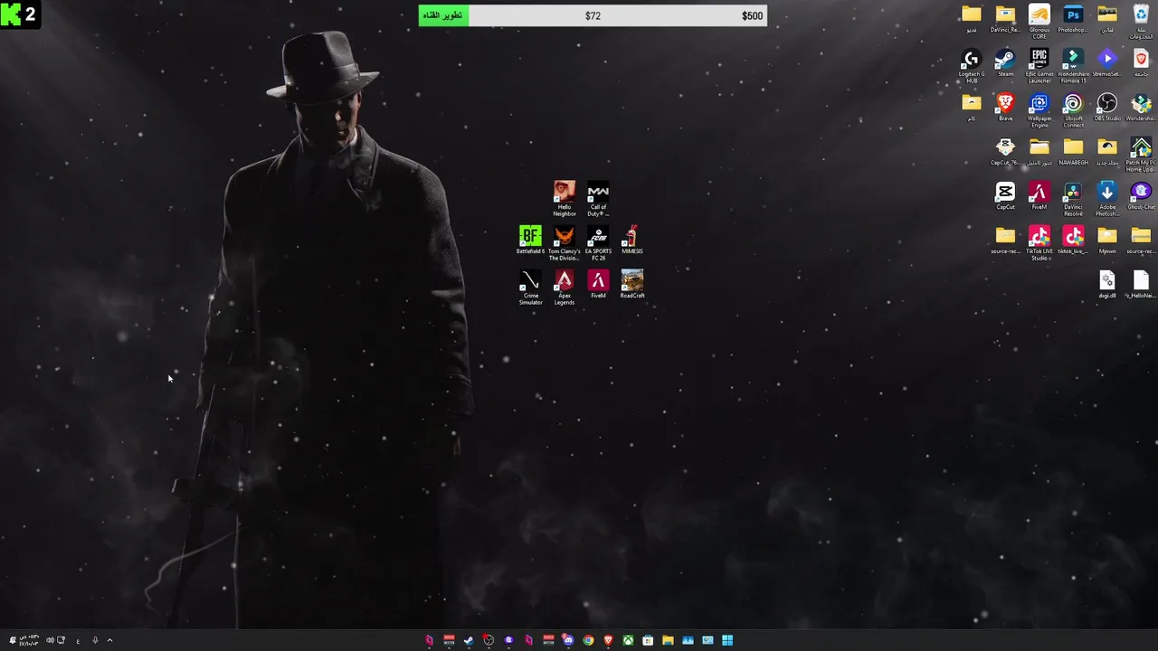Viewport: 1158px width, 651px height.
Task: Open the NAWABEGH folder
Action: pos(1073,152)
